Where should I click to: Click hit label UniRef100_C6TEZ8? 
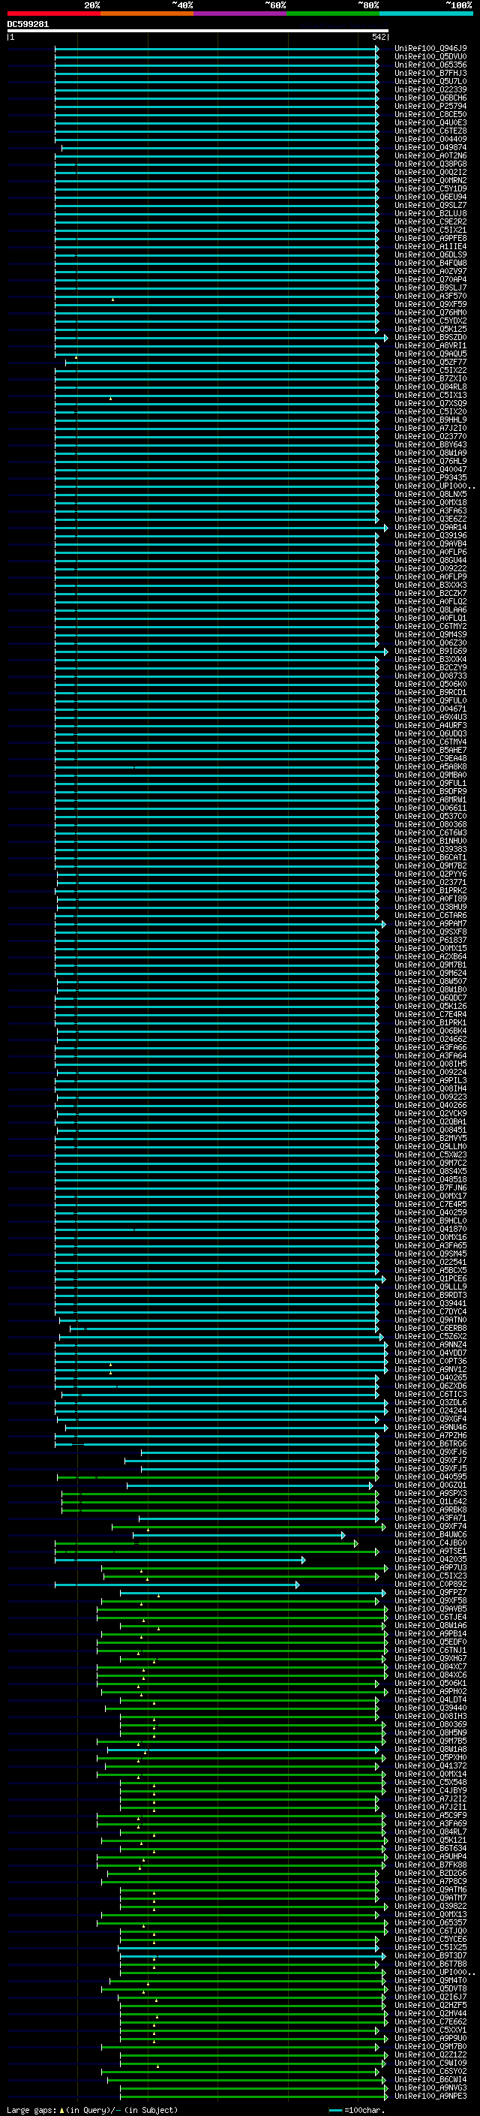click(x=430, y=131)
